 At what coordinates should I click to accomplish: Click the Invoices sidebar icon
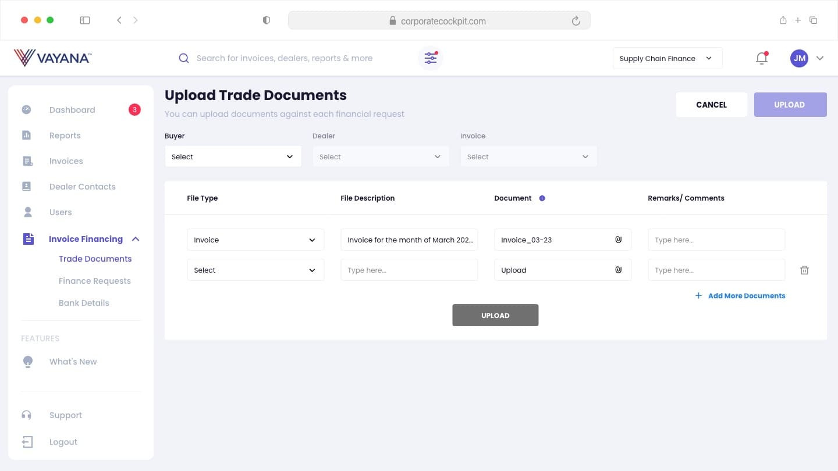27,161
